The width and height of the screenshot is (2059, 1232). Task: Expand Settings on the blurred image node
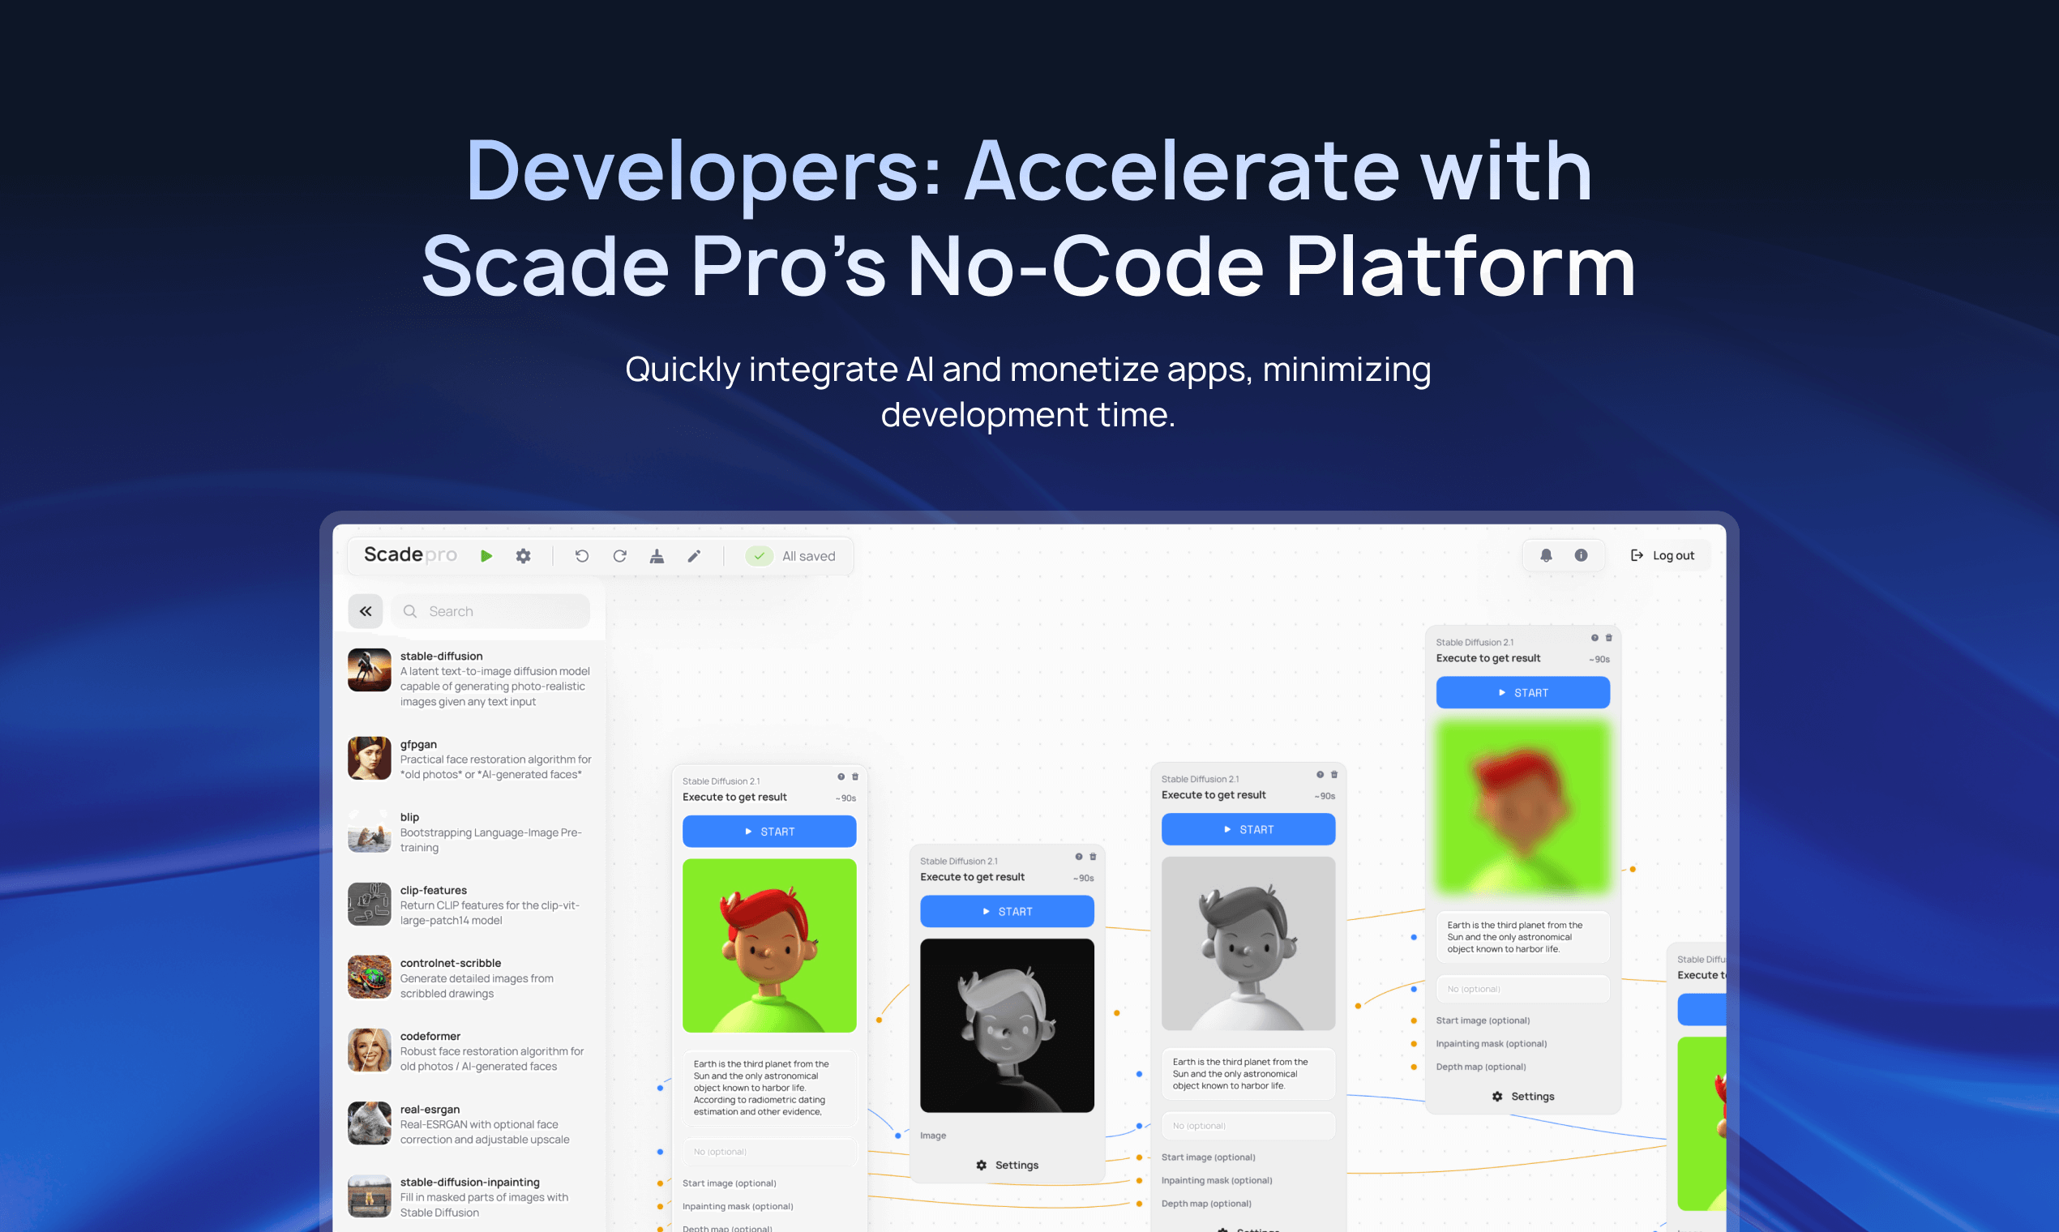point(1522,1096)
